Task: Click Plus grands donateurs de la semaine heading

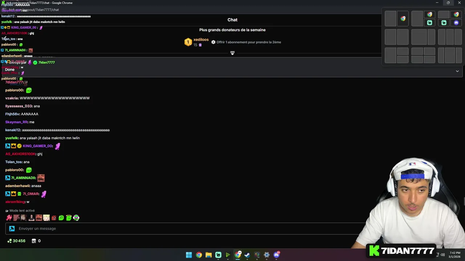Action: coord(232,30)
